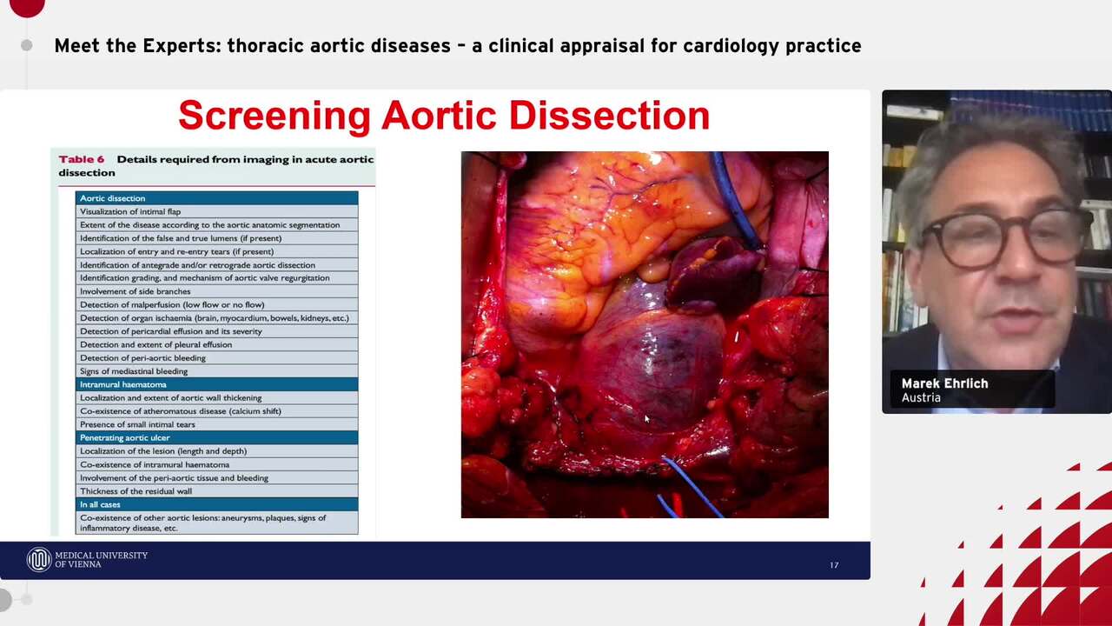Click the circular university emblem in footer bar
This screenshot has width=1112, height=626.
pyautogui.click(x=38, y=560)
